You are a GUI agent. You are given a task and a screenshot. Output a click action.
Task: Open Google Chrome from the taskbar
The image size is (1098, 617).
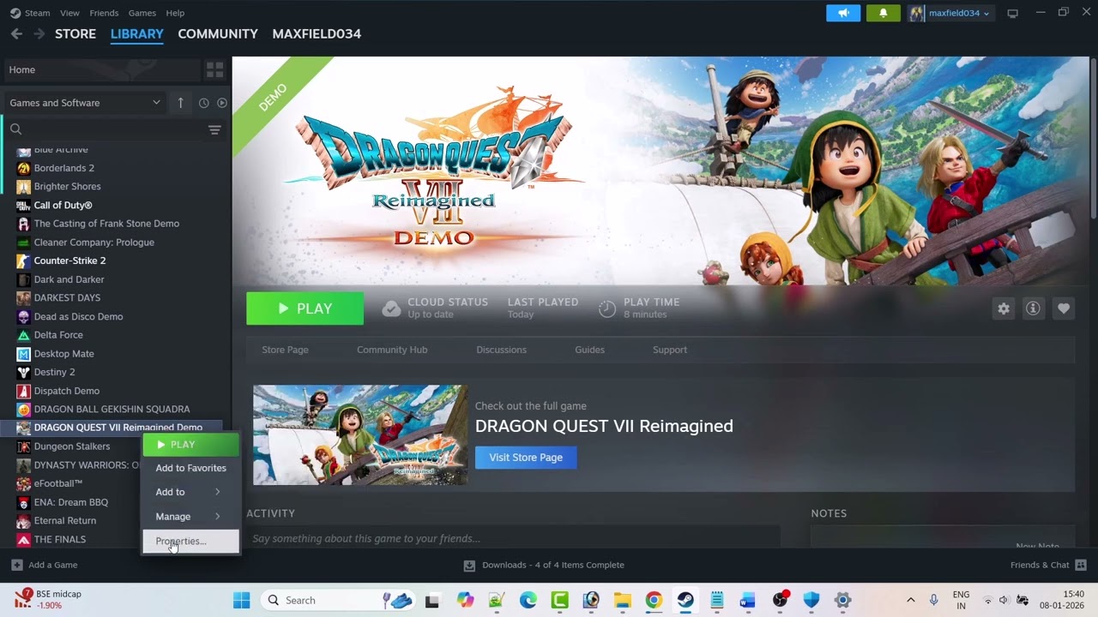pyautogui.click(x=654, y=600)
